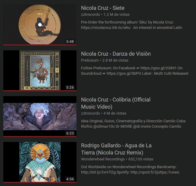
Task: Visit the zzkrecords channel under Colibria
Action: (90, 113)
